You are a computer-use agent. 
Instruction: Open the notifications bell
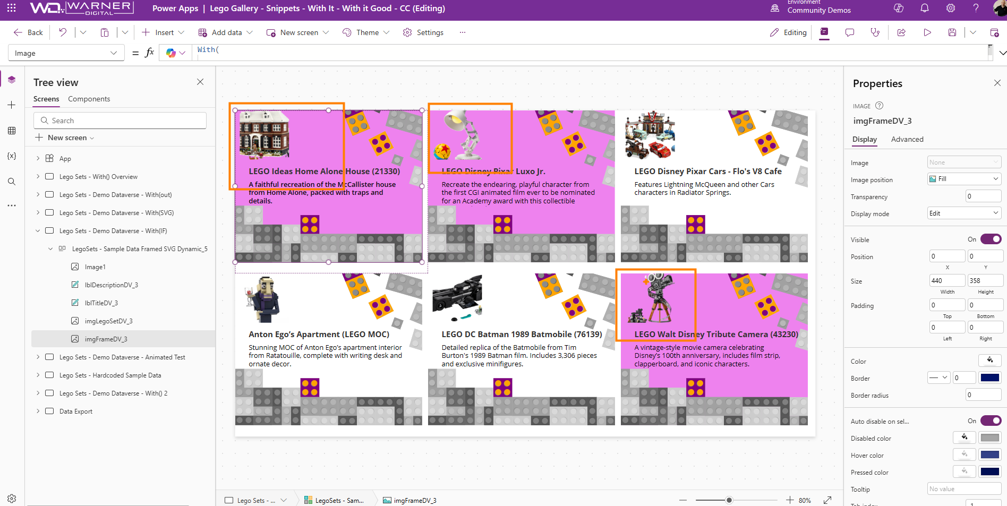pyautogui.click(x=925, y=8)
